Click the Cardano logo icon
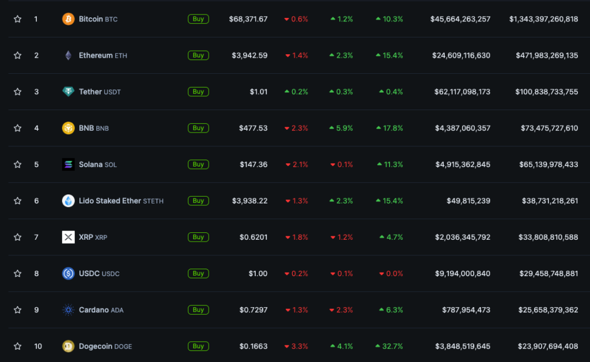The height and width of the screenshot is (362, 590). pos(68,310)
